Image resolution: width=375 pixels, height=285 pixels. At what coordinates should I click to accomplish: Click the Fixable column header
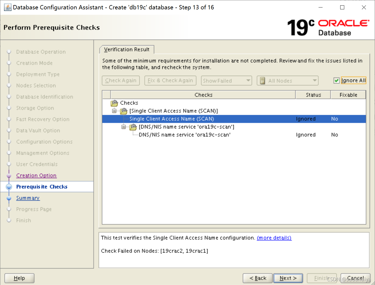pyautogui.click(x=348, y=95)
